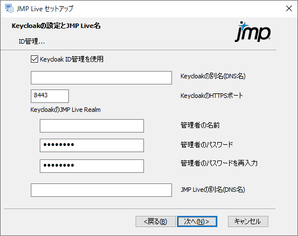Click the KeycloakのHTTPSポート field showing 8443
The height and width of the screenshot is (236, 298).
tap(50, 96)
